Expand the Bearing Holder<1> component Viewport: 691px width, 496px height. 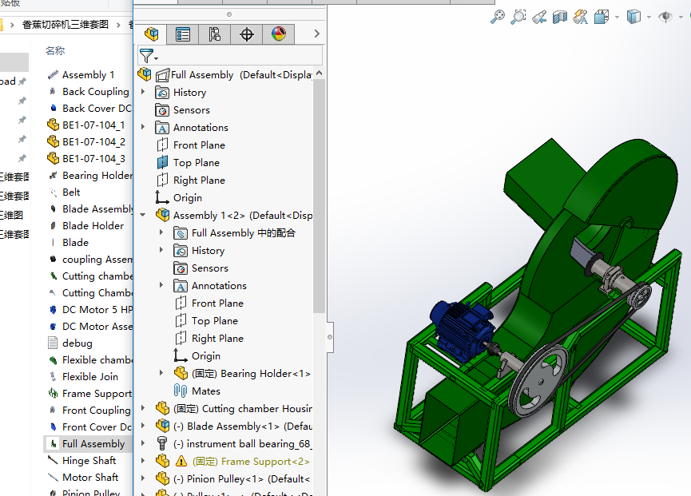161,374
